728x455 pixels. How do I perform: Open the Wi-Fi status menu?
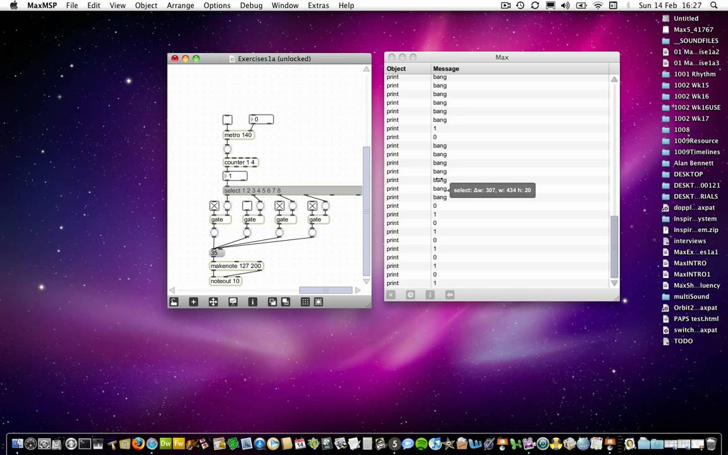(598, 5)
